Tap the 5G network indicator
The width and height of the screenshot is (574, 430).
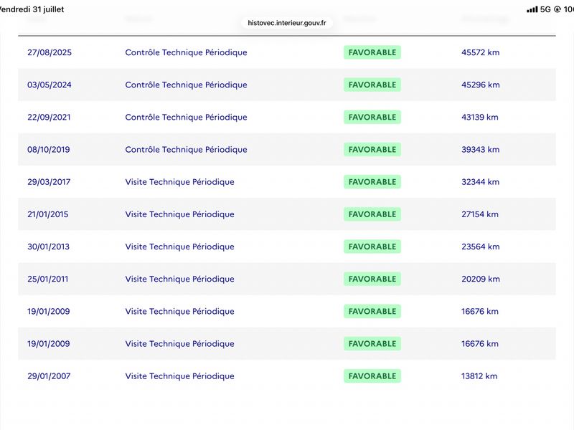pyautogui.click(x=545, y=9)
